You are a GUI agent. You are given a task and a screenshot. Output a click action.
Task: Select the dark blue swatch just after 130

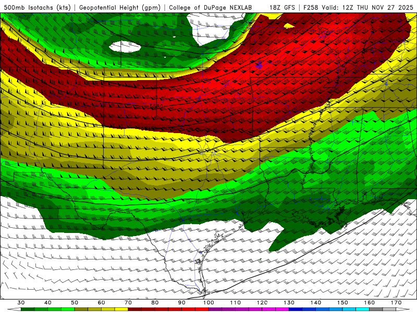pyautogui.click(x=296, y=309)
